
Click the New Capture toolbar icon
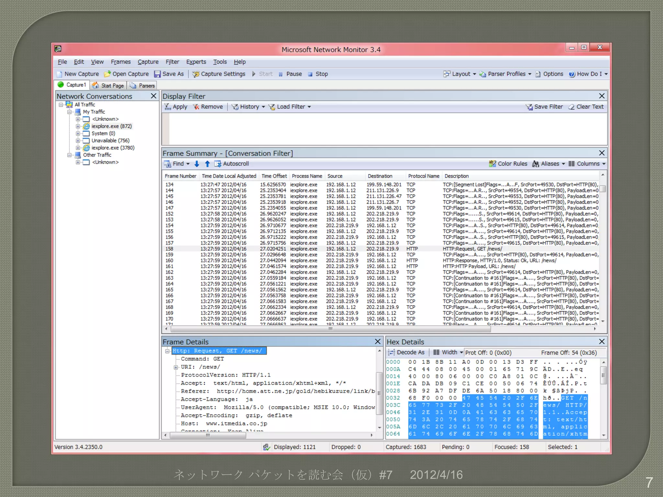click(60, 74)
